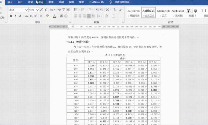Click the tell-me search field
Viewport: 208px width, 125px height.
point(122,2)
